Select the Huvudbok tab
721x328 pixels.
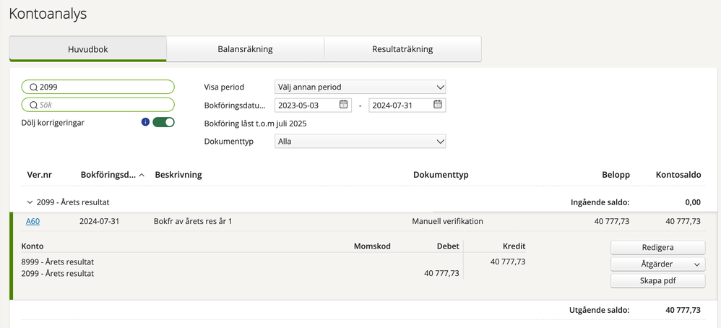pyautogui.click(x=88, y=48)
